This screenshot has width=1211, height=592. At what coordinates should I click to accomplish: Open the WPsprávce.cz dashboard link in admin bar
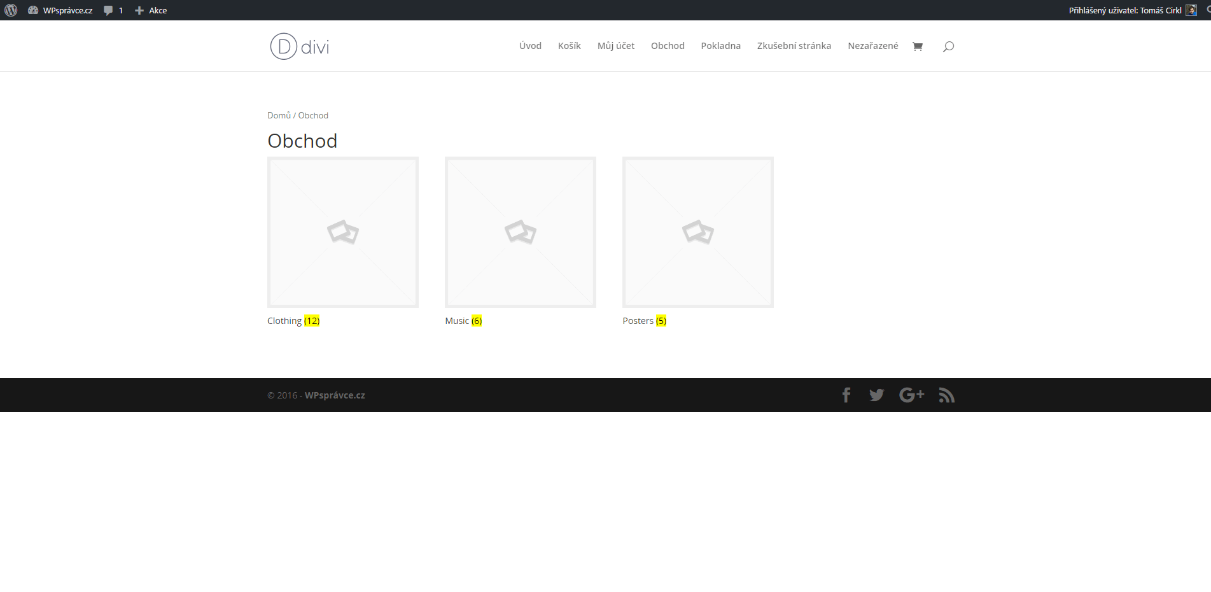pyautogui.click(x=60, y=10)
